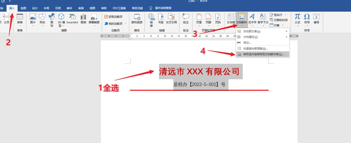Open the 引用 ribbon tab
The height and width of the screenshot is (143, 351).
(58, 8)
